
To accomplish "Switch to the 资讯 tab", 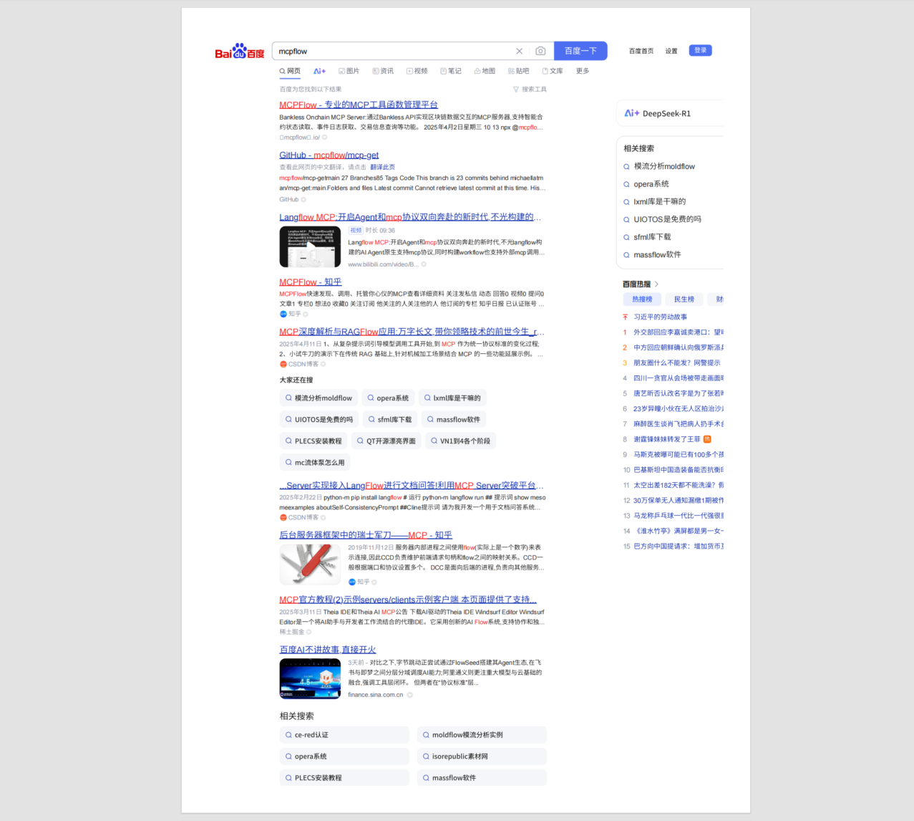I will click(383, 71).
